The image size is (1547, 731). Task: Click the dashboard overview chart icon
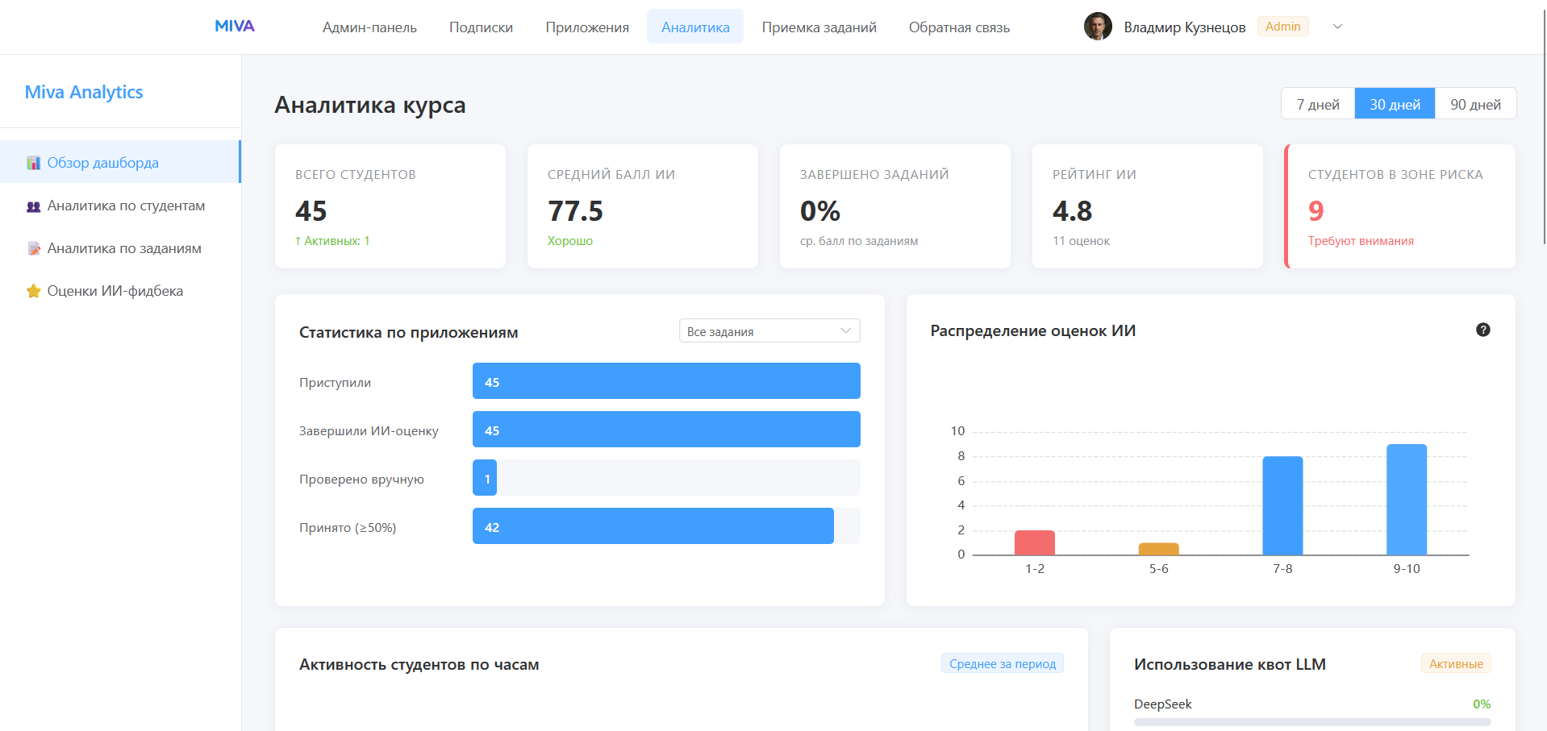coord(33,163)
